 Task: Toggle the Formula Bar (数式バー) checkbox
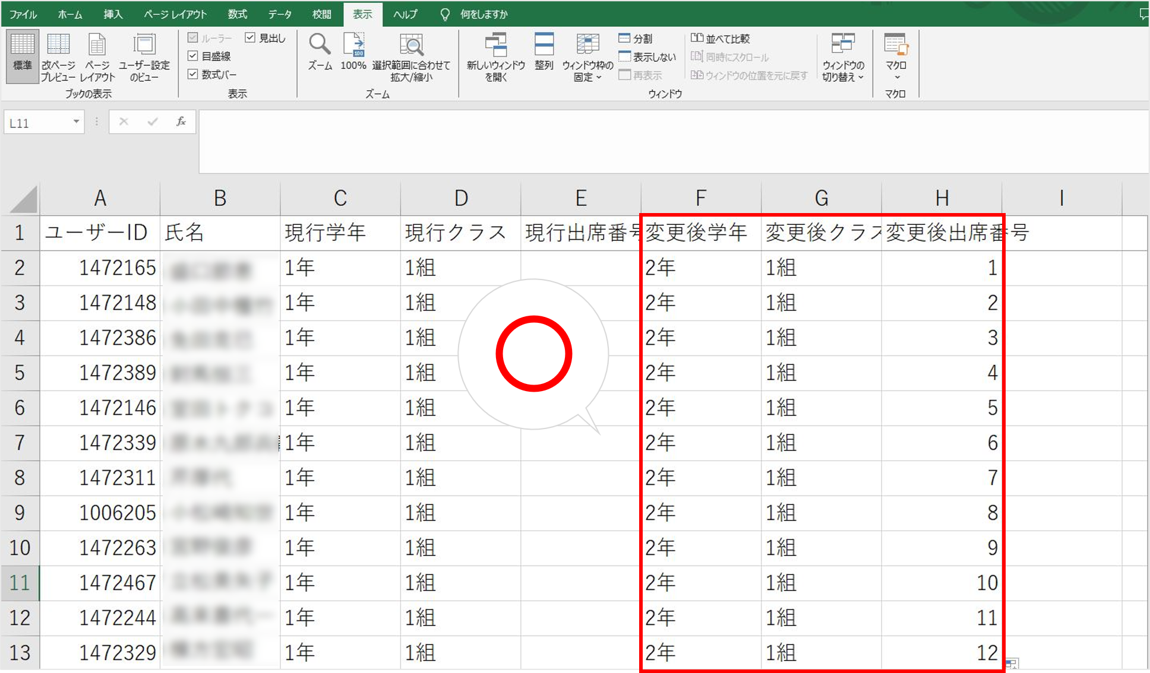pyautogui.click(x=193, y=74)
